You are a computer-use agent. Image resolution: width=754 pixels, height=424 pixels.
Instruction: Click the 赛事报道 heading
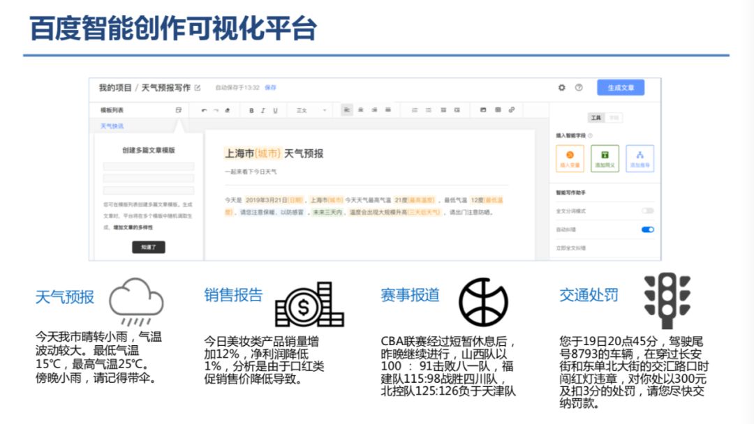coord(410,295)
